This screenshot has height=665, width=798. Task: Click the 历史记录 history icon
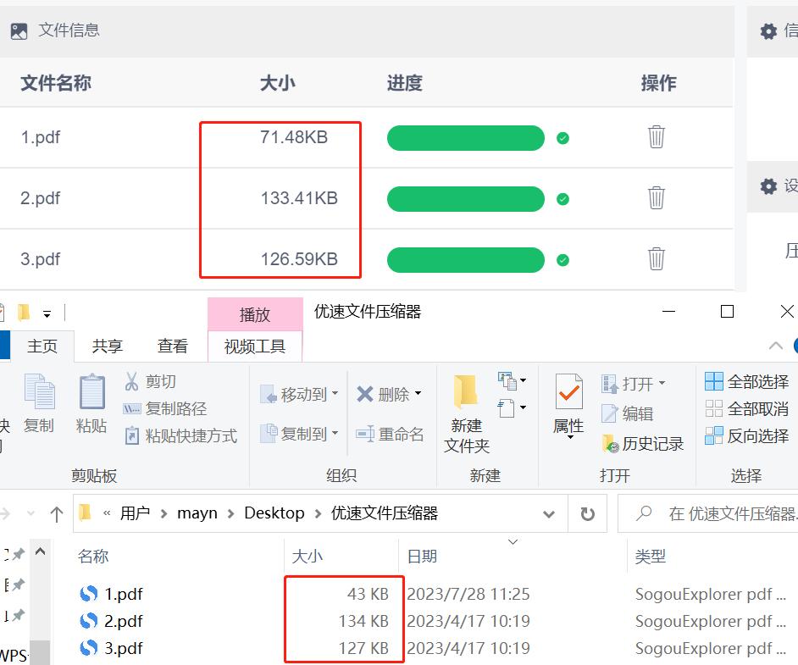point(608,443)
